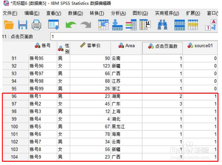Open the 转换(T) menu

click(x=97, y=13)
